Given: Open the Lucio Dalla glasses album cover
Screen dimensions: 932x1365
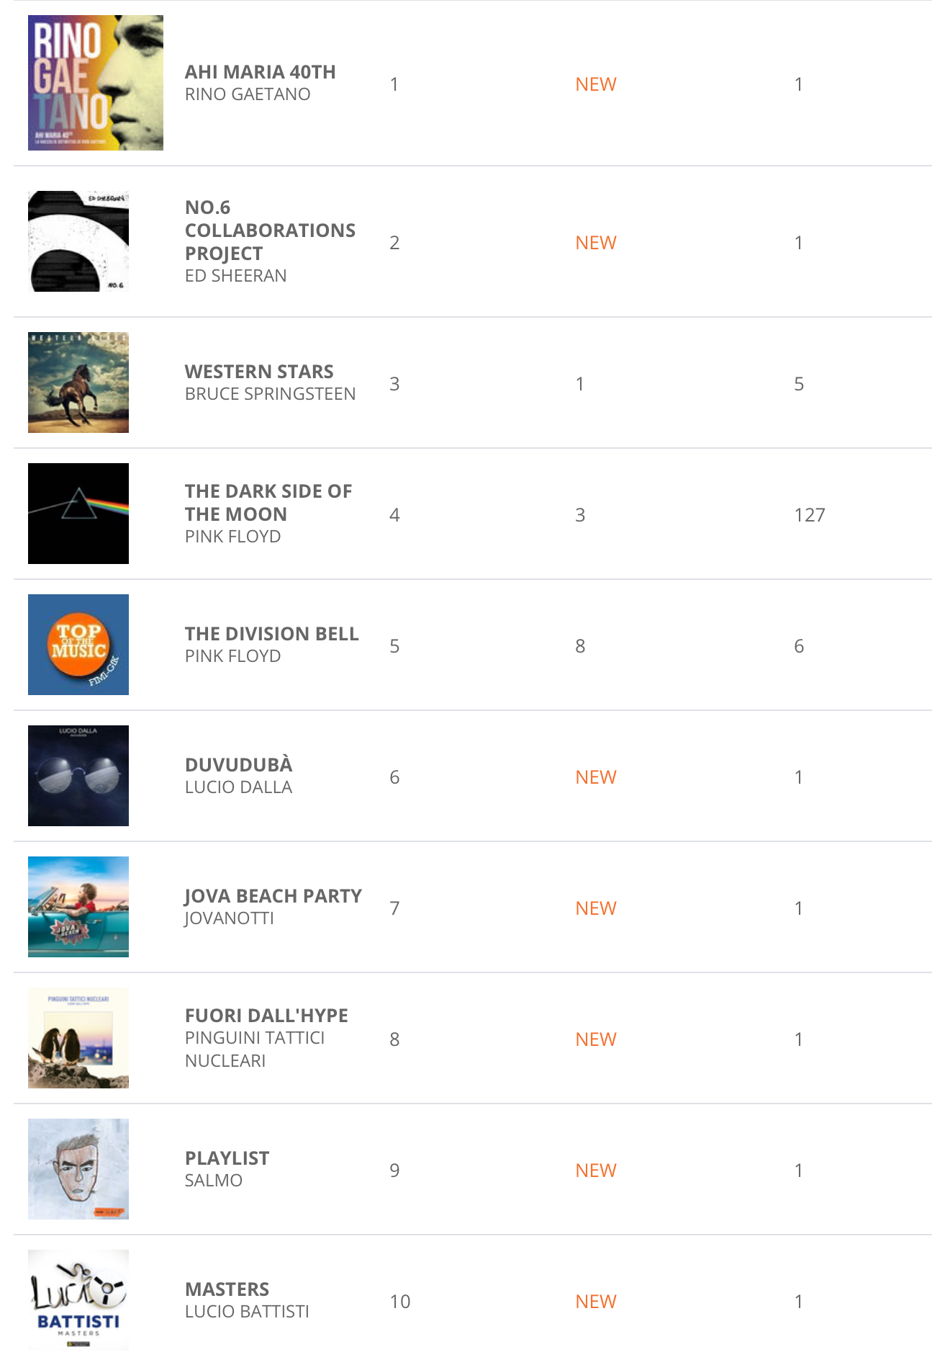Looking at the screenshot, I should (x=78, y=776).
